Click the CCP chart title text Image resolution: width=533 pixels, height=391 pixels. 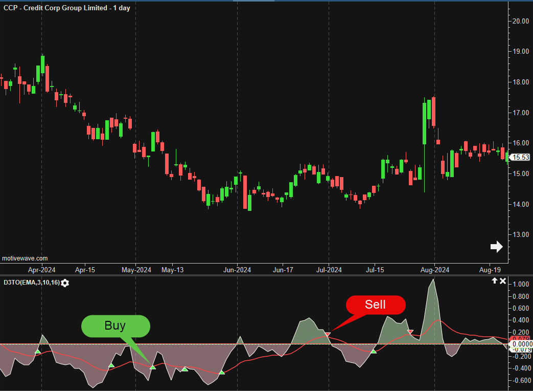click(x=59, y=8)
